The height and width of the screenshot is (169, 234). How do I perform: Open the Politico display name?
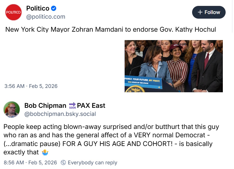(38, 8)
